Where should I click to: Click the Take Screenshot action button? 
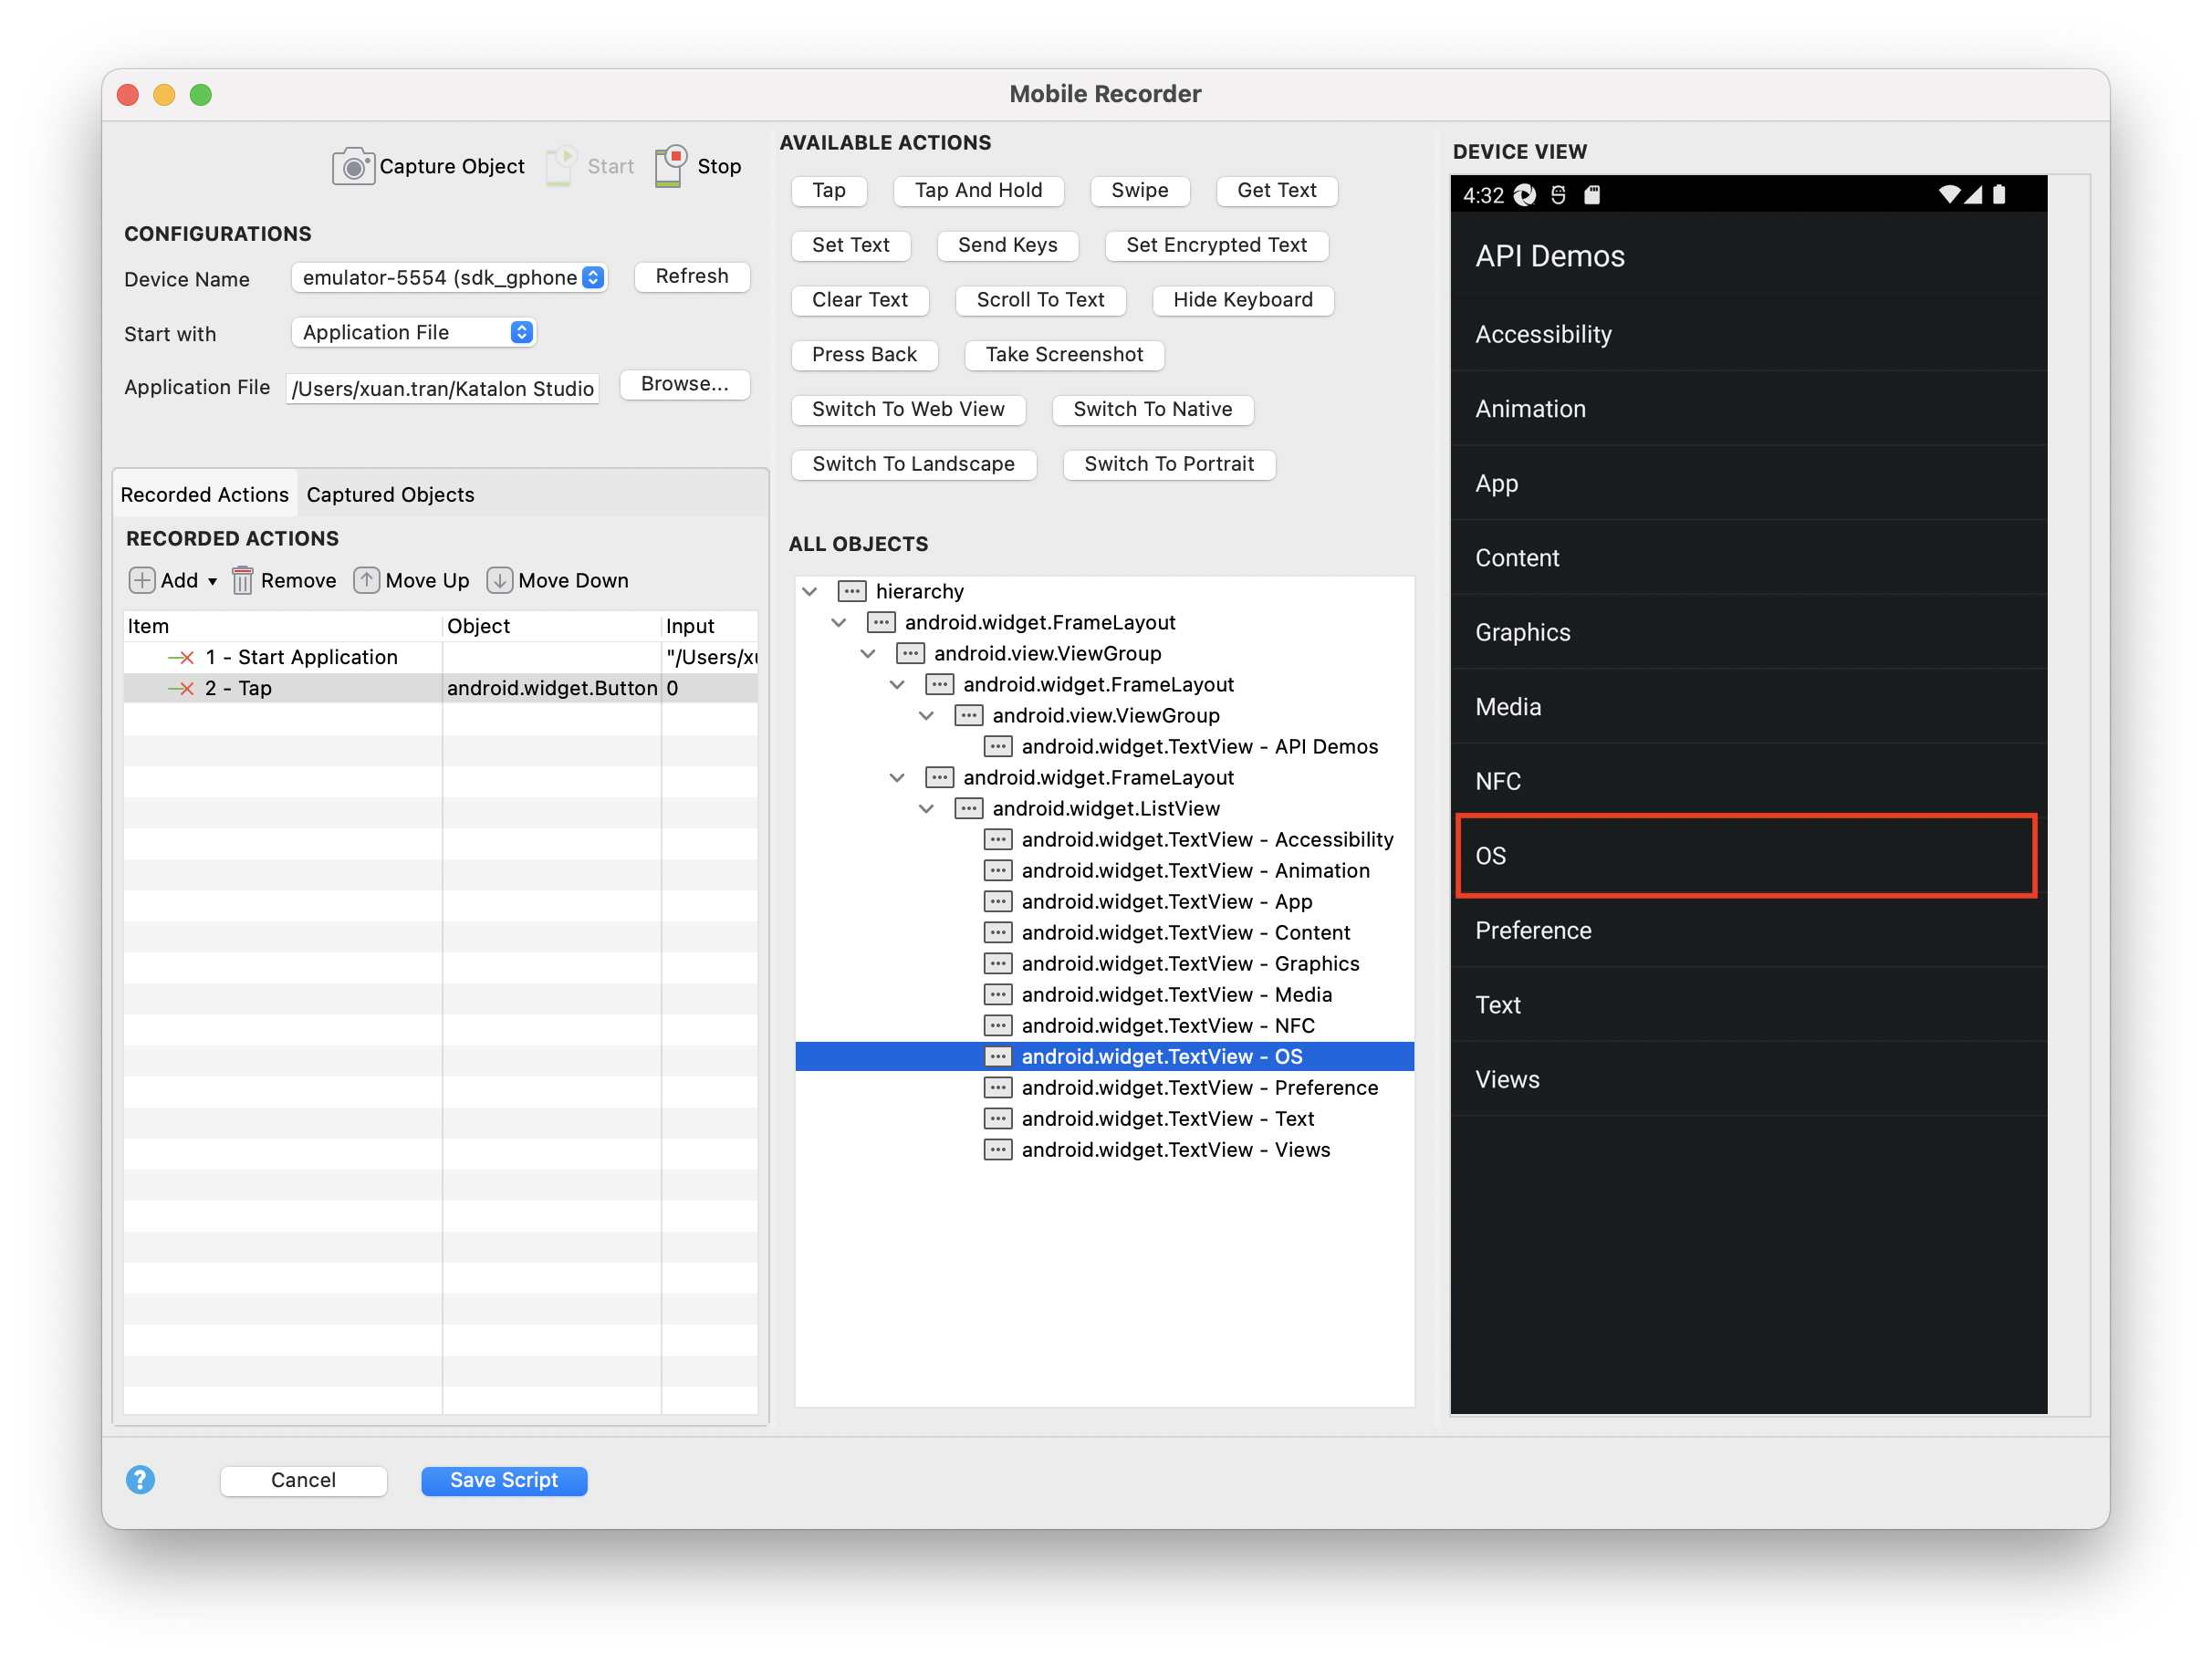[x=1063, y=353]
